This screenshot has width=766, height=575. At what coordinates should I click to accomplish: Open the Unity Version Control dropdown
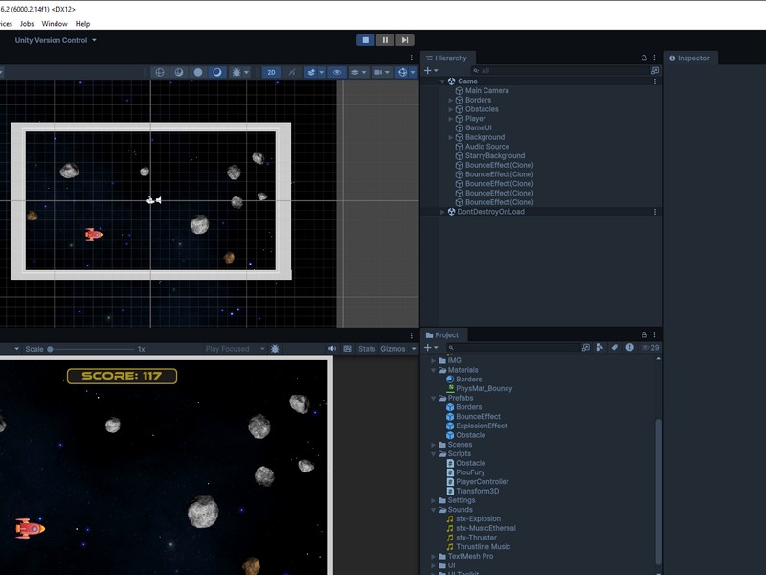(x=56, y=40)
